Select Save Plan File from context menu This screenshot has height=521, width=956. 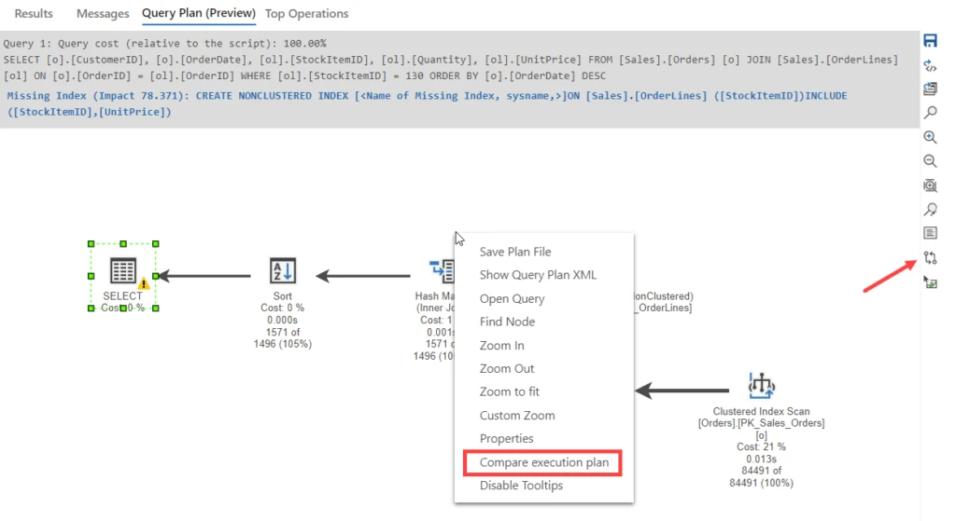click(x=515, y=252)
